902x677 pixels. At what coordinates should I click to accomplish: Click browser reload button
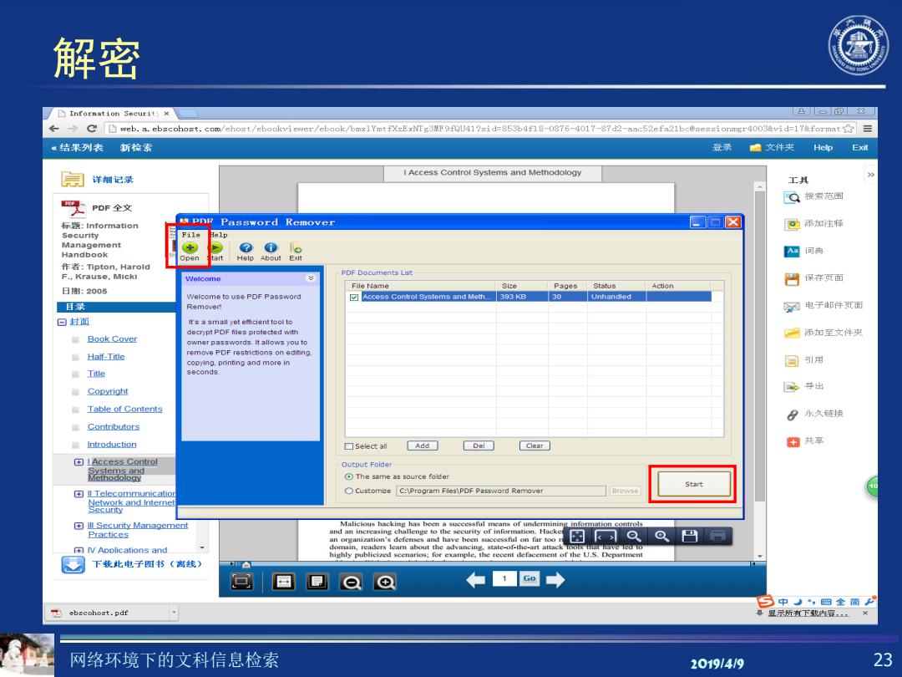[92, 129]
